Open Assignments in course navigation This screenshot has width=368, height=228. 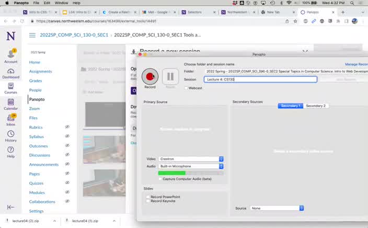tap(40, 71)
